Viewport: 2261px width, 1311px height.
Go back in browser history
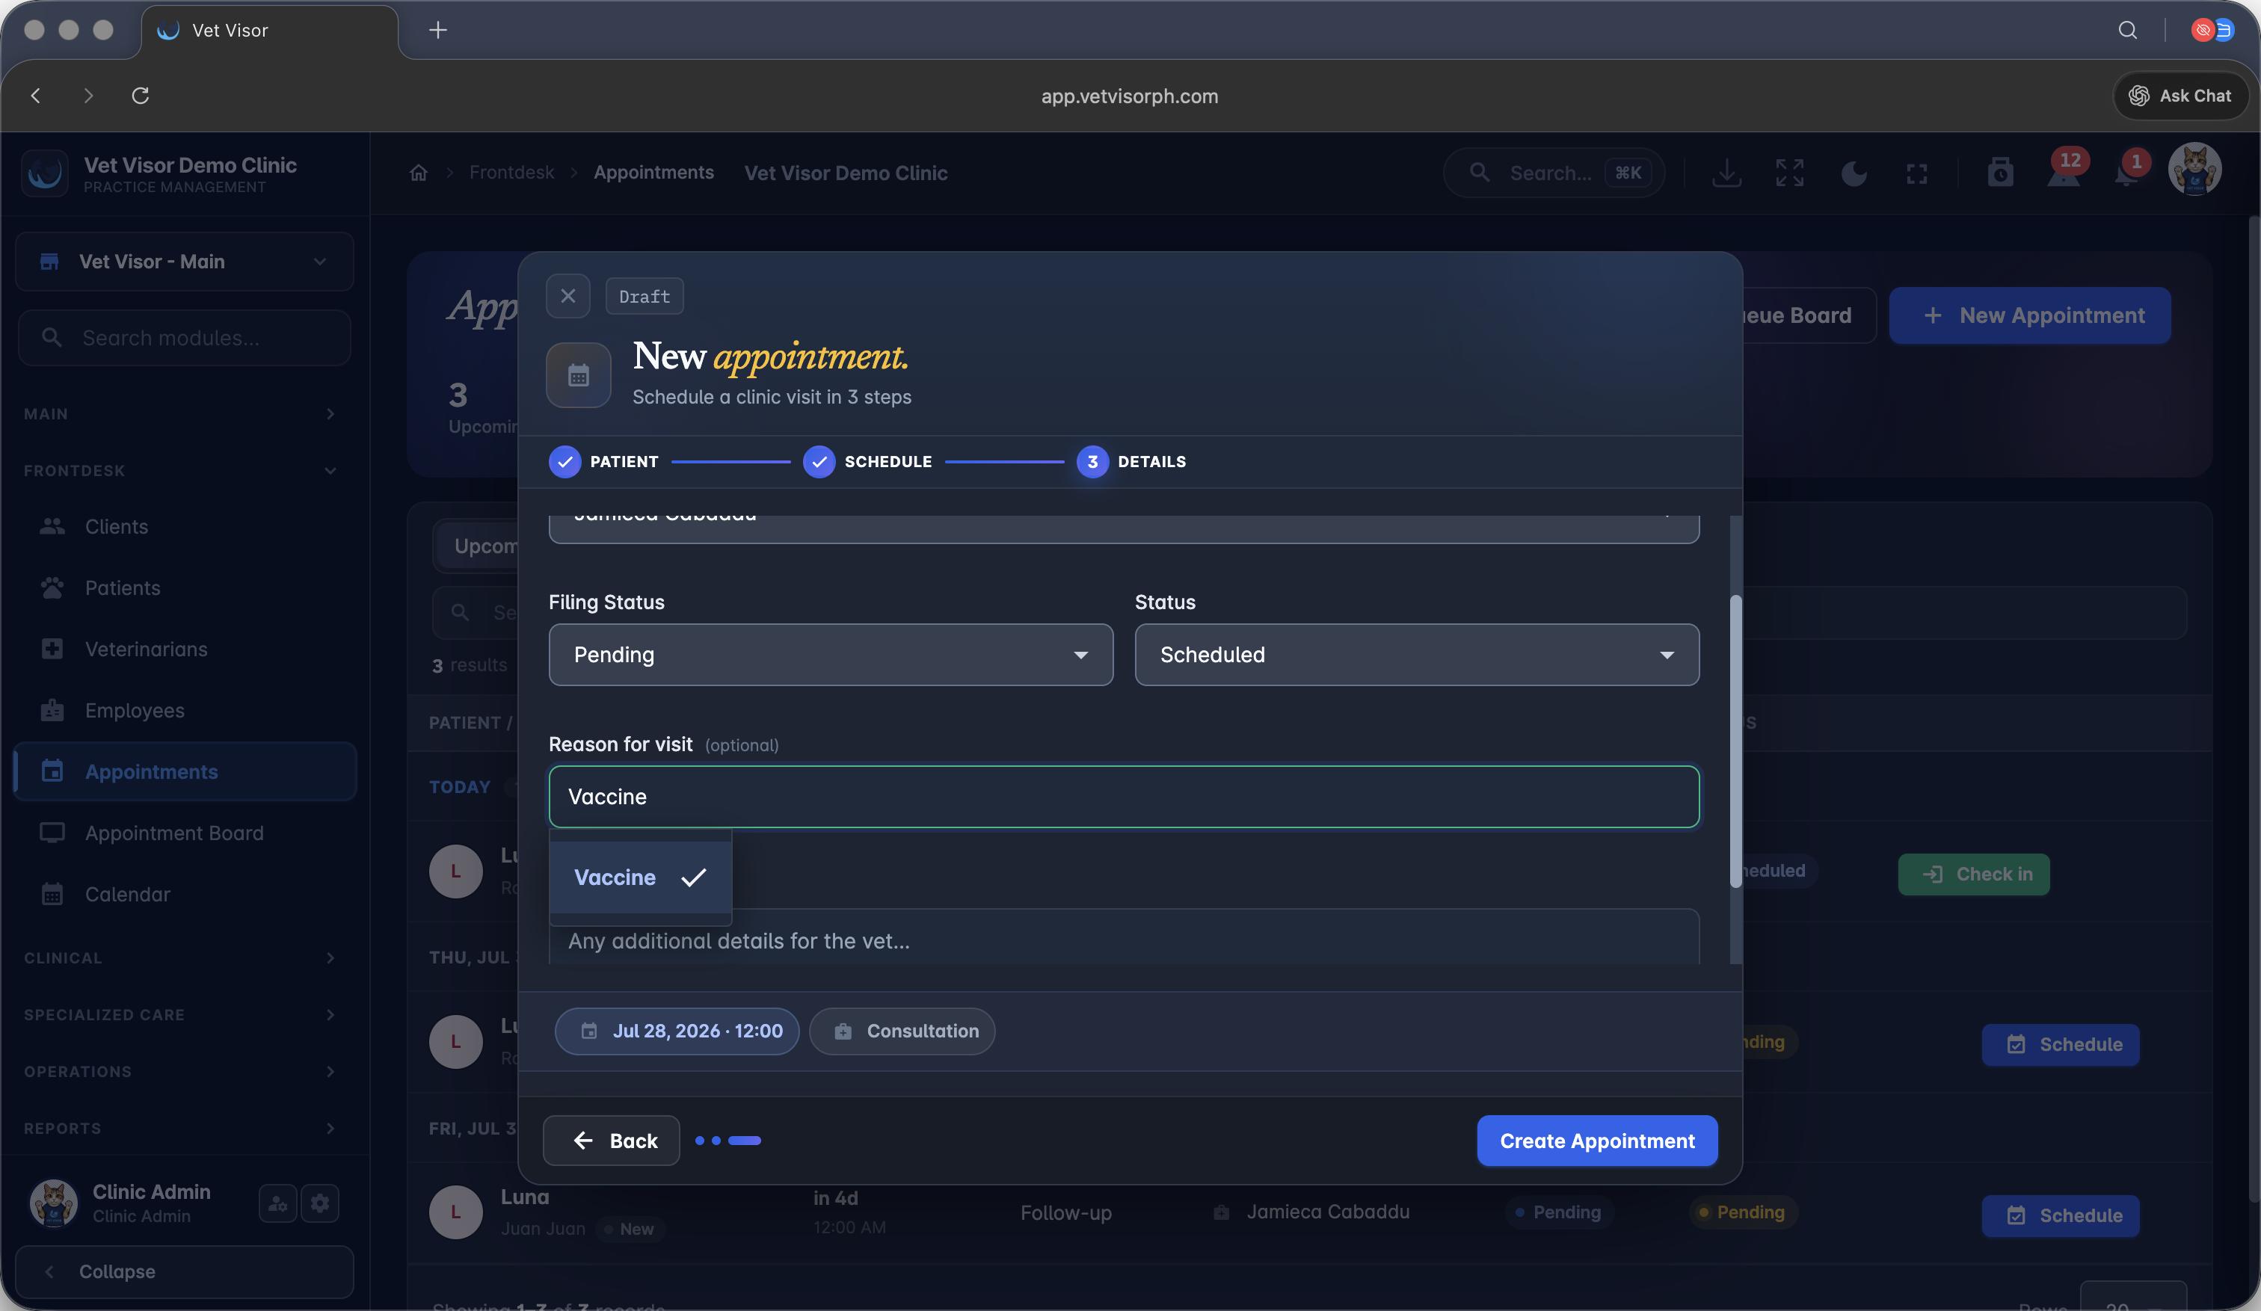click(36, 96)
